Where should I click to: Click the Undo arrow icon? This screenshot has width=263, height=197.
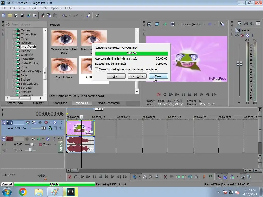tap(64, 15)
